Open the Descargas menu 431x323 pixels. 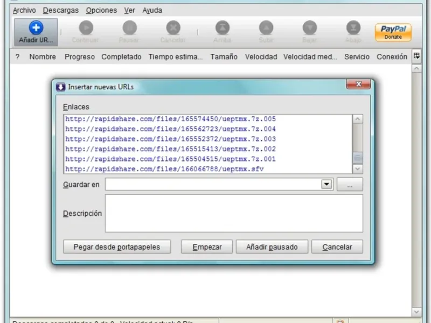(x=61, y=10)
